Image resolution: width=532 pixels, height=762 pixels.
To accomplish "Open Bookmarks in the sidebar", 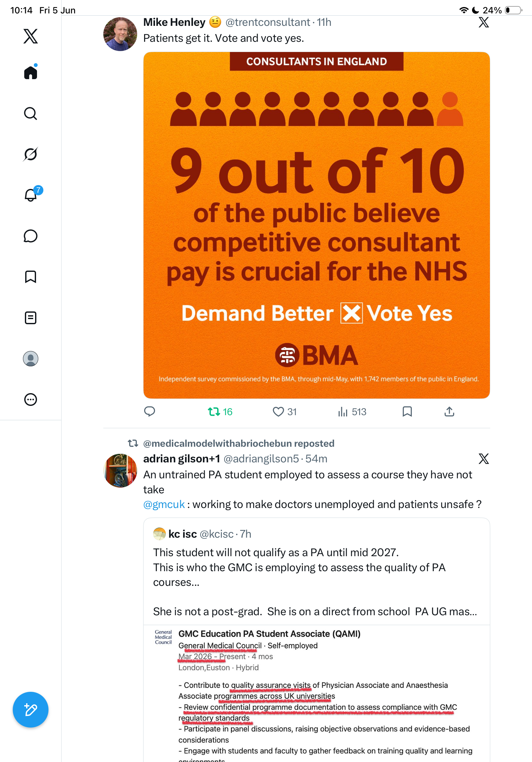I will (x=31, y=277).
